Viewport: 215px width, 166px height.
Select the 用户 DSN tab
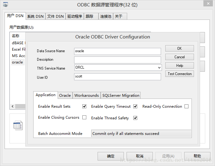point(15,16)
